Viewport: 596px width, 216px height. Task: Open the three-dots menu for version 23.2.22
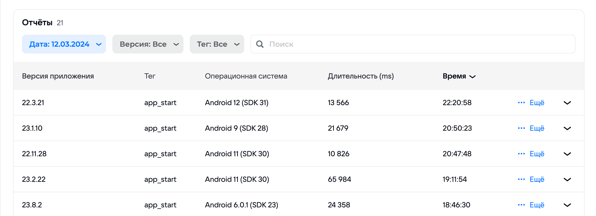[x=521, y=179]
